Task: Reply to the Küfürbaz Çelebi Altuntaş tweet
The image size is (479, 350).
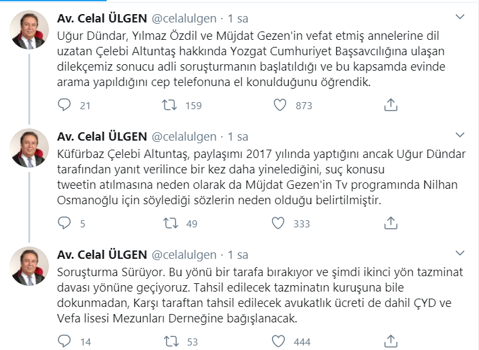Action: click(64, 223)
